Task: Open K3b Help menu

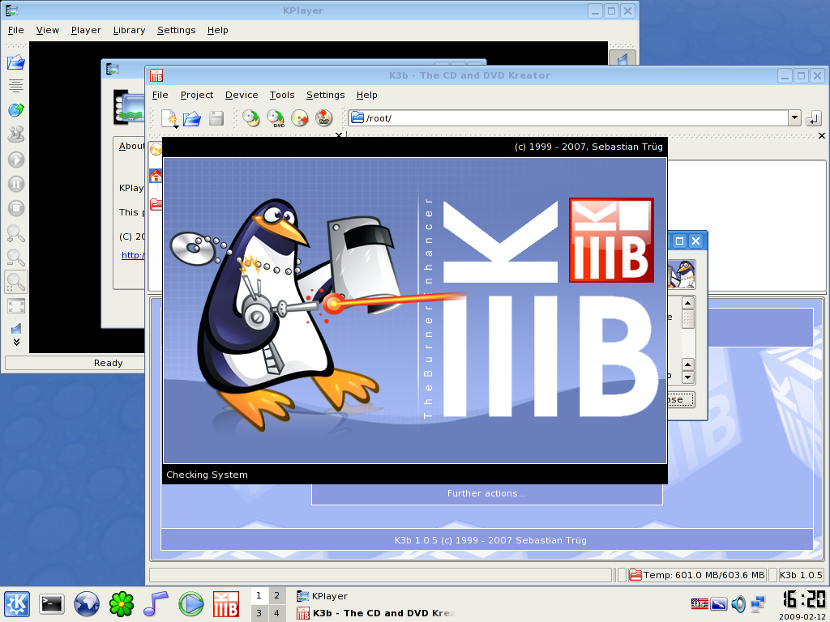Action: [366, 95]
